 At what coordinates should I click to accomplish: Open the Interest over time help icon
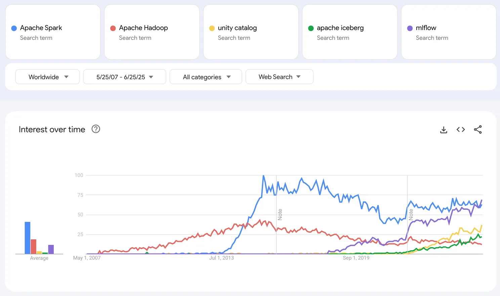coord(96,129)
